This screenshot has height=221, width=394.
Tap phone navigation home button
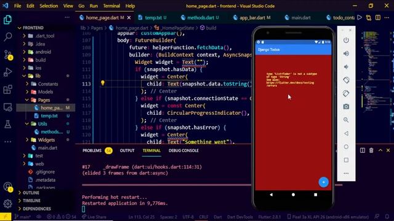coord(293,195)
